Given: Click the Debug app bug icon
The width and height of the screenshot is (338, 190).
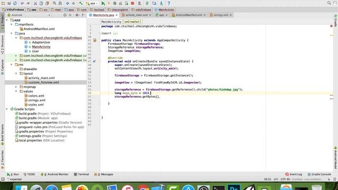Looking at the screenshot, I should click(115, 3).
